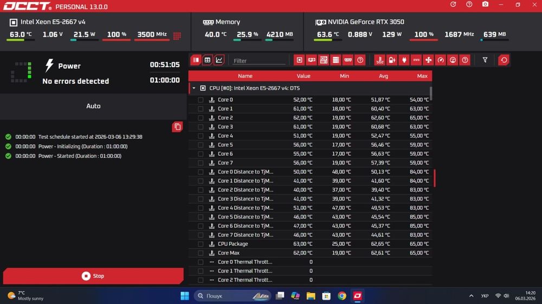542x304 pixels.
Task: Reset the min/max sensor statistics
Action: point(504,60)
